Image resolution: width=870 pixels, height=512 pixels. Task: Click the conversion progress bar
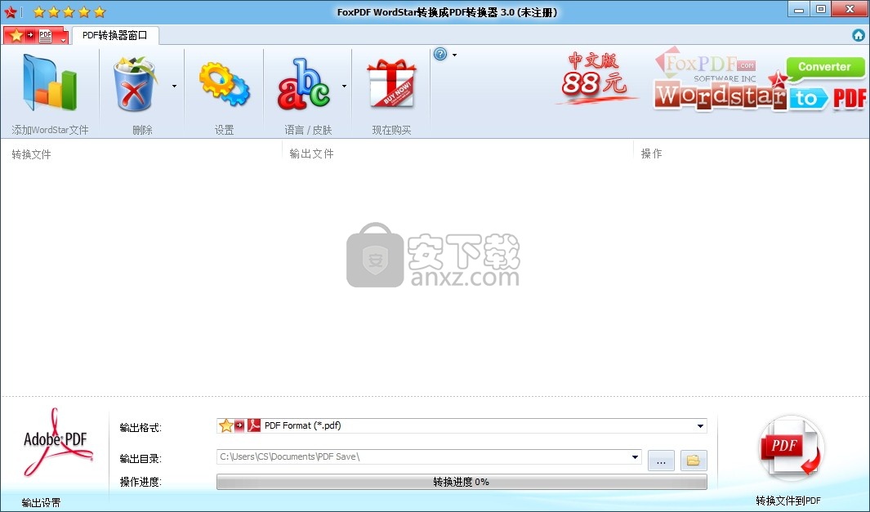click(462, 482)
